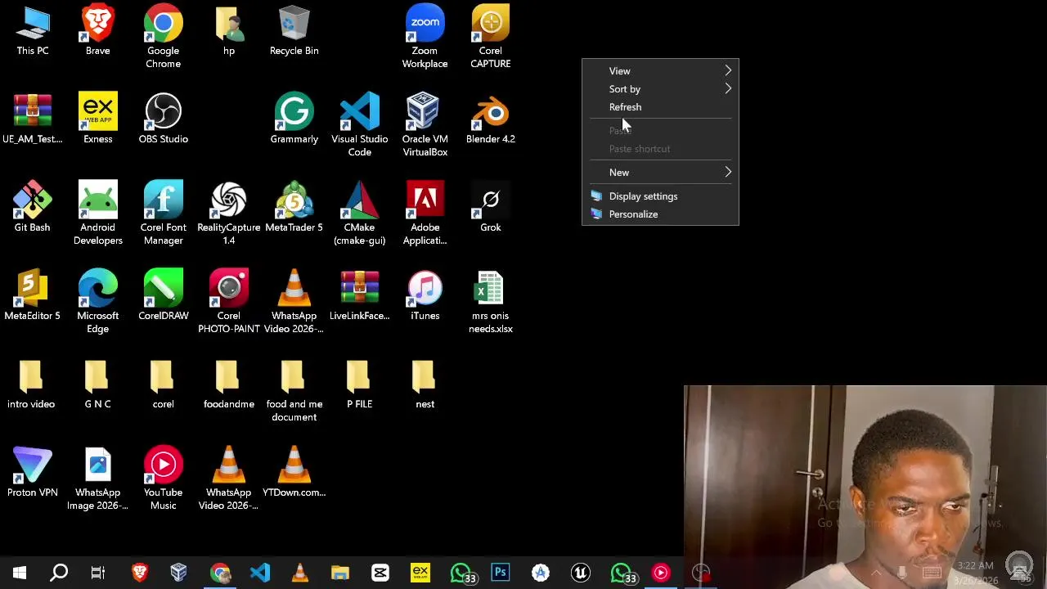
Task: Open Brave from the taskbar
Action: (x=139, y=573)
